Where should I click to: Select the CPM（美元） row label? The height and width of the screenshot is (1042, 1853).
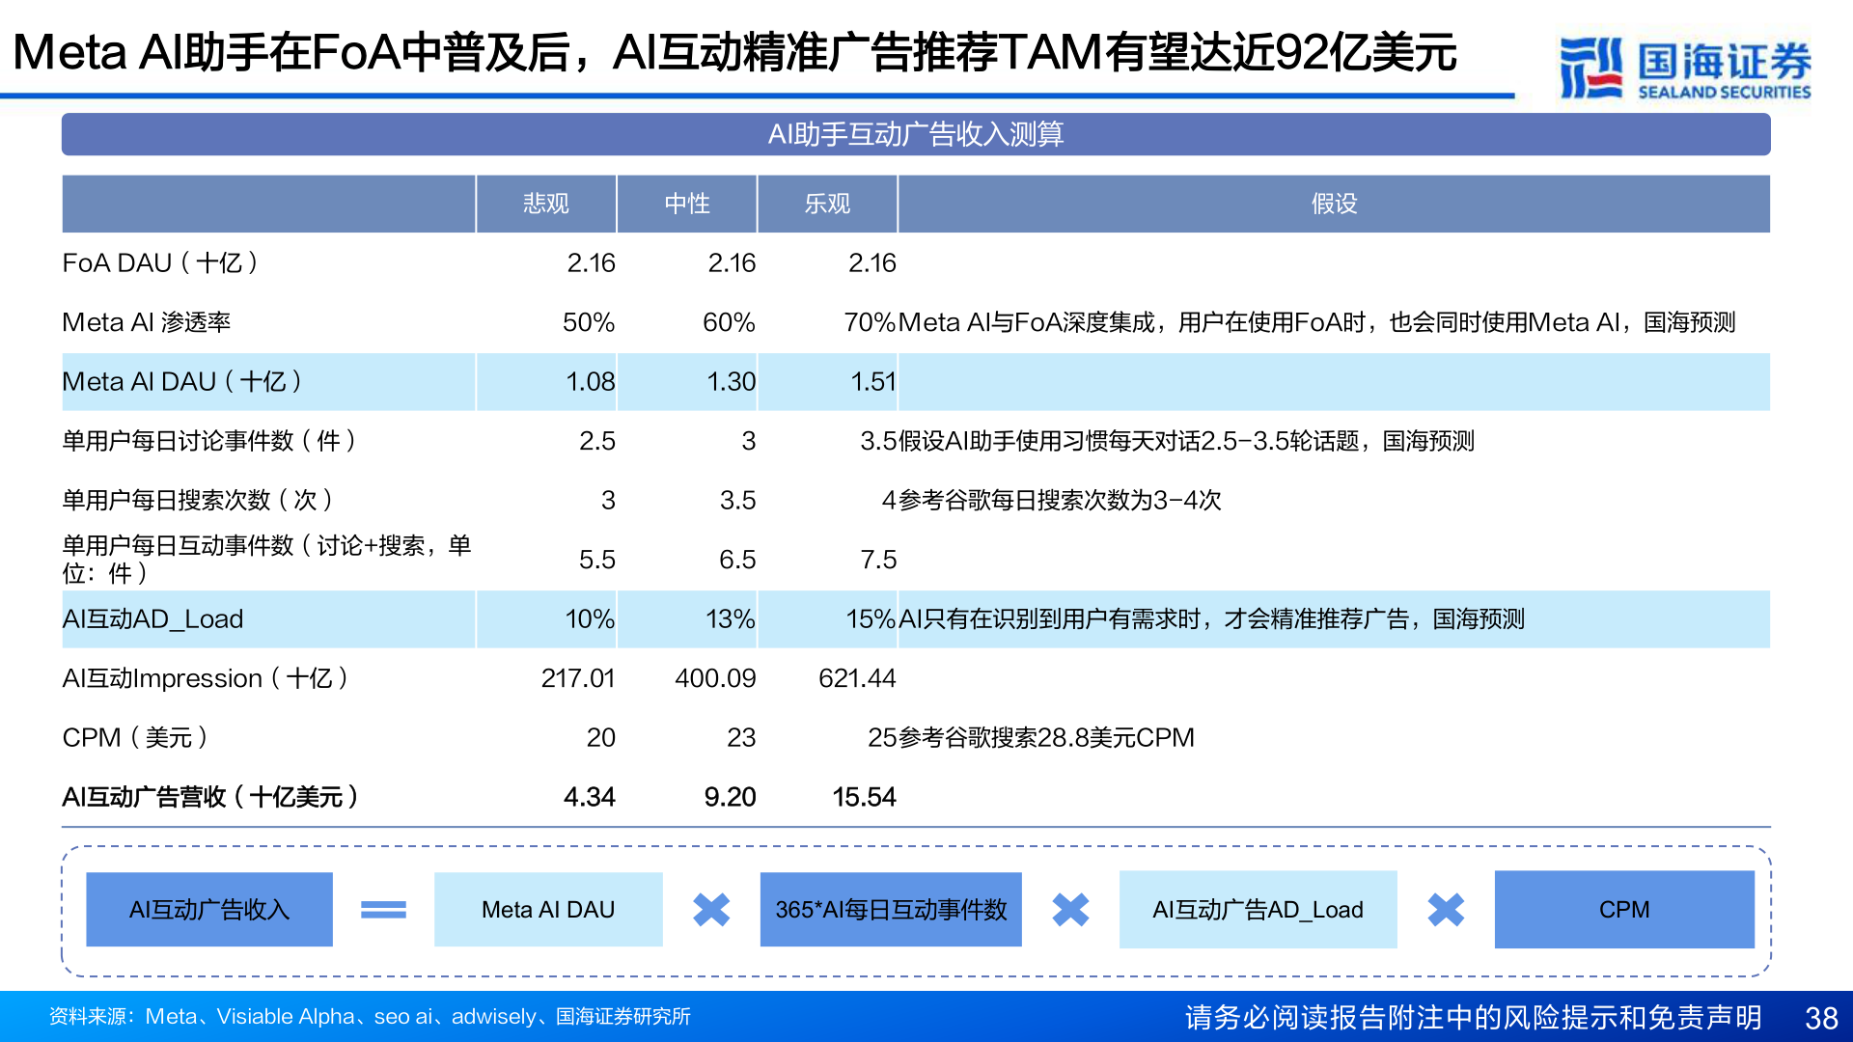click(136, 738)
